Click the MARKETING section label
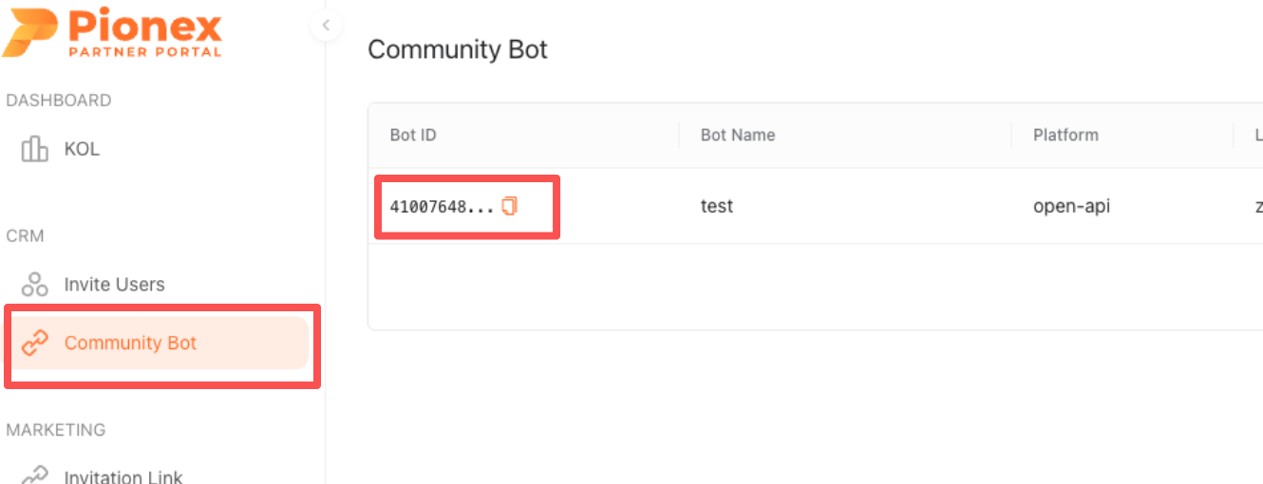This screenshot has width=1263, height=484. pyautogui.click(x=56, y=430)
